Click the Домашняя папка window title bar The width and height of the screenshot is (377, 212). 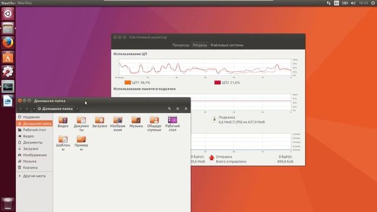coord(104,101)
